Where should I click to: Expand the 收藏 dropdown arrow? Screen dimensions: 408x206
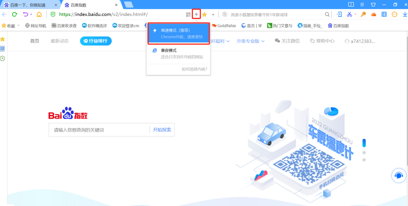coord(18,25)
